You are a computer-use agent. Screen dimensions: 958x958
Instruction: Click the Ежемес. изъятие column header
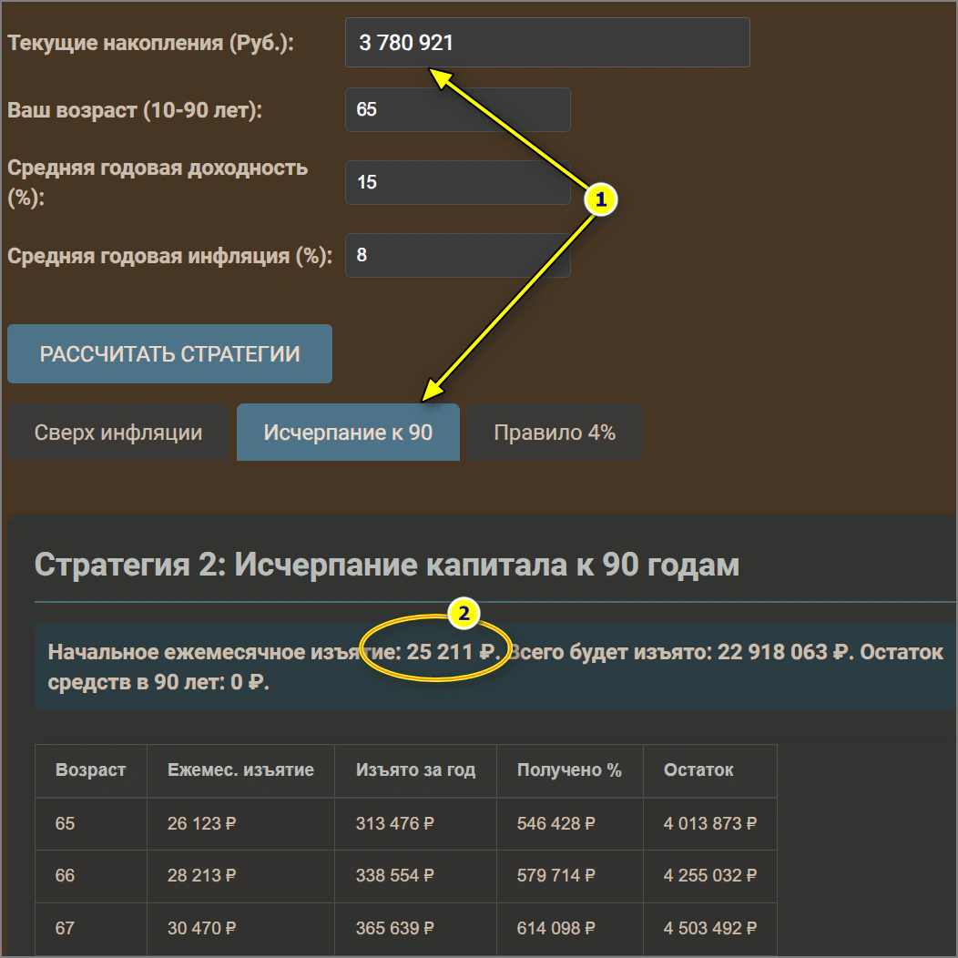point(240,769)
